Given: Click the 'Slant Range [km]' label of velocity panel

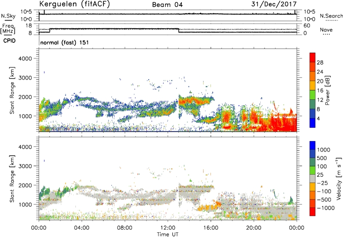Looking at the screenshot, I should tap(12, 179).
